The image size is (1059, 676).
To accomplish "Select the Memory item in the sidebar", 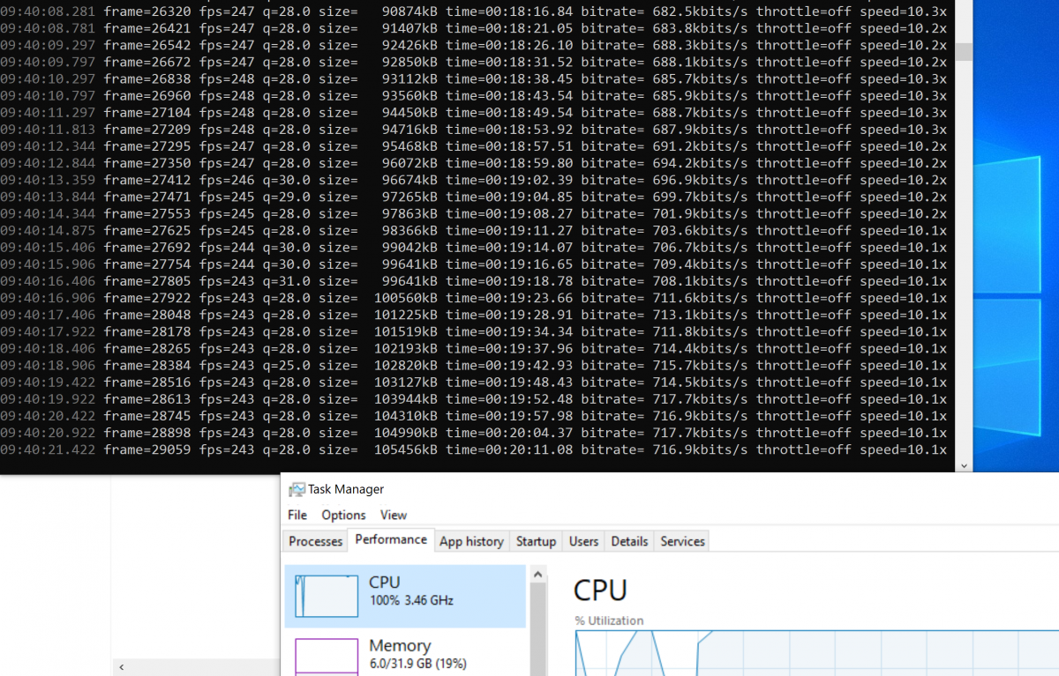I will tap(405, 654).
